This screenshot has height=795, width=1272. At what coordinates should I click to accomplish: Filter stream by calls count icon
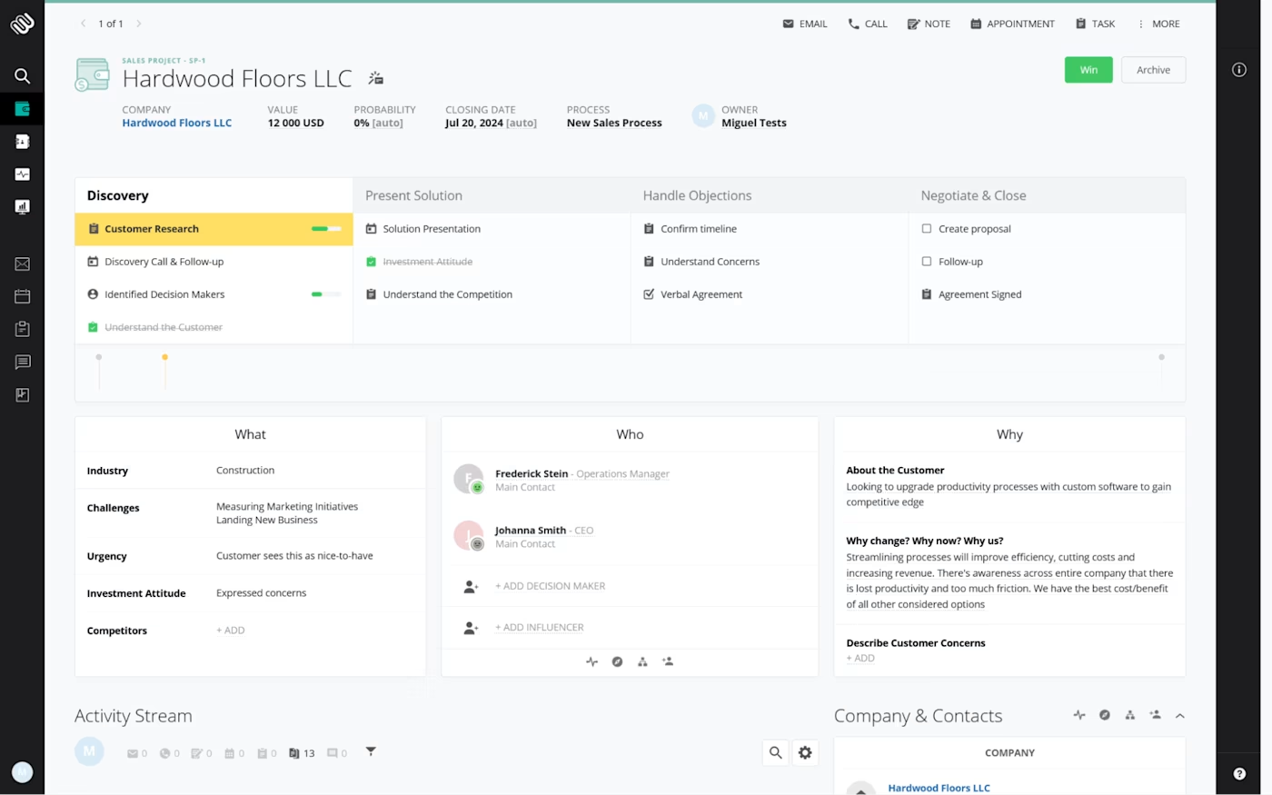169,753
